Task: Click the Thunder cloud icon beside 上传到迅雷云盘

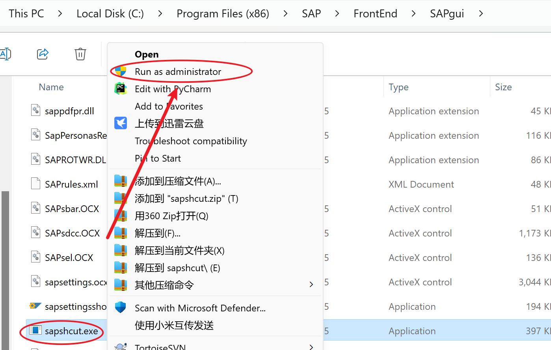Action: coord(121,123)
